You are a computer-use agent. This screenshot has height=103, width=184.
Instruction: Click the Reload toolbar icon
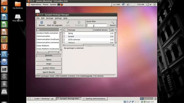pyautogui.click(x=41, y=23)
